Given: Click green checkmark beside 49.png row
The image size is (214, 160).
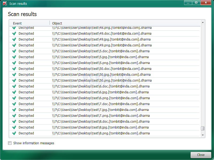Looking at the screenshot, I should coord(14,45).
